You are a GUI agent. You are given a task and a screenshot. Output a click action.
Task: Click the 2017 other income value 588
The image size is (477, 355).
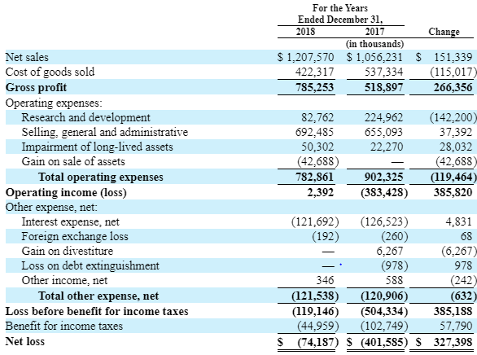point(394,280)
